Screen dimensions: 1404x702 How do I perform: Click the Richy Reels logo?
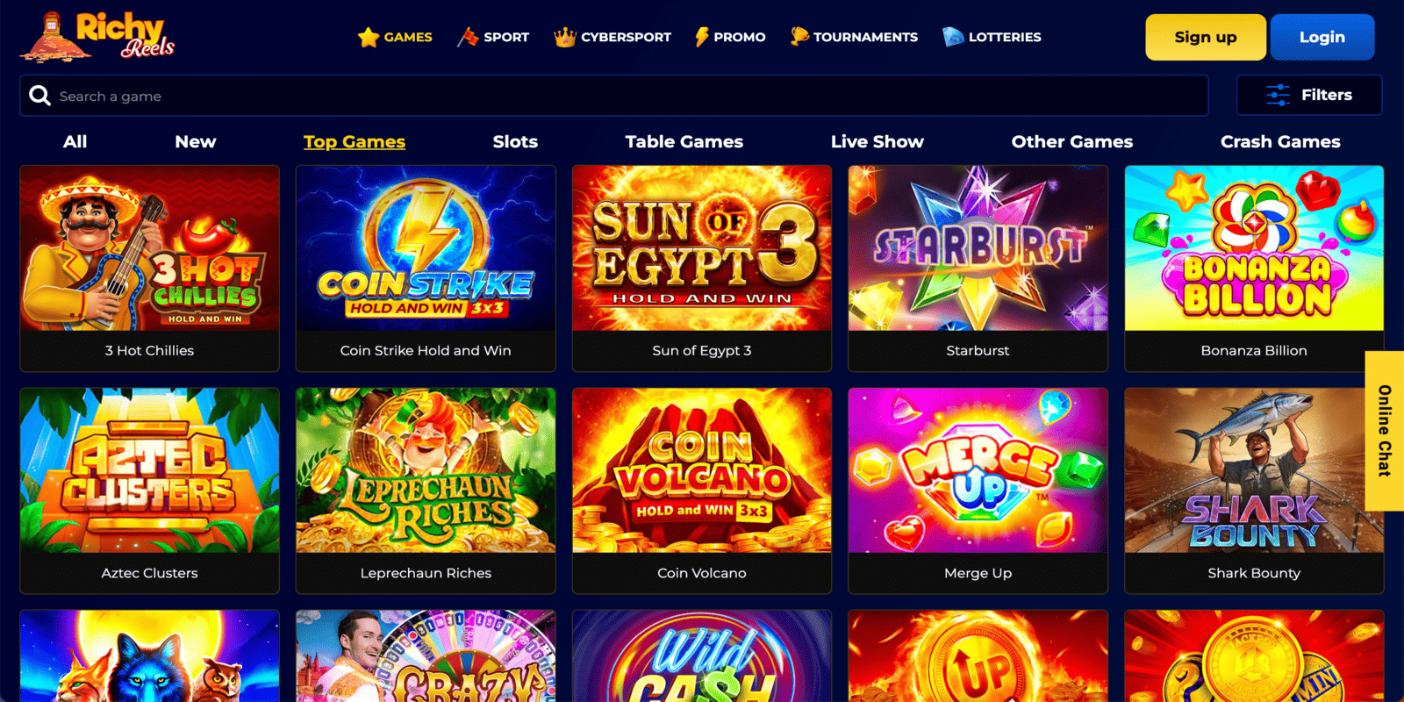97,37
